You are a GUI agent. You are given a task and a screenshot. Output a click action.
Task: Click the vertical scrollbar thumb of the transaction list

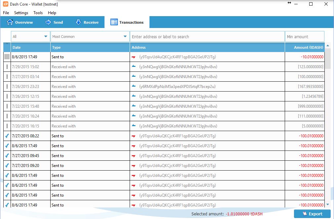(x=328, y=59)
